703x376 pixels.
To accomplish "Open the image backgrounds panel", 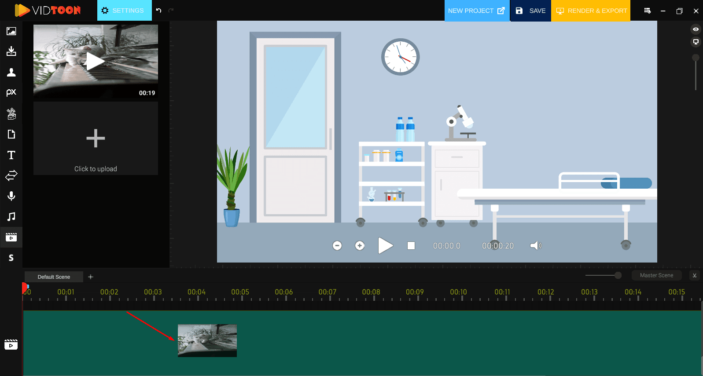I will click(11, 31).
